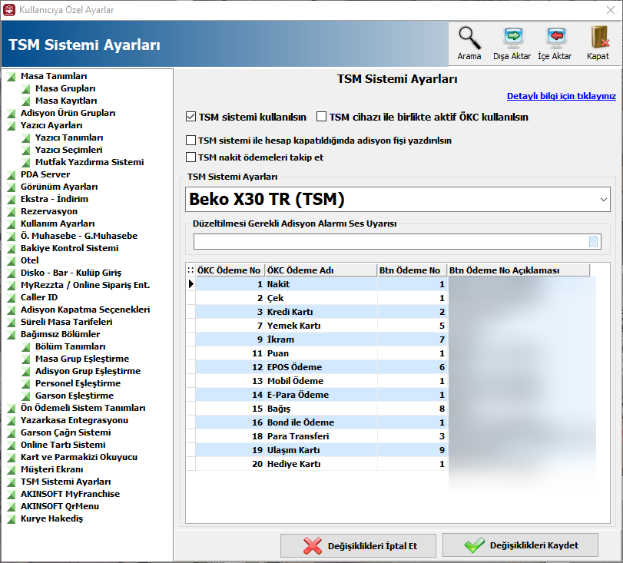Click the Dışa Aktar export icon

pyautogui.click(x=512, y=38)
